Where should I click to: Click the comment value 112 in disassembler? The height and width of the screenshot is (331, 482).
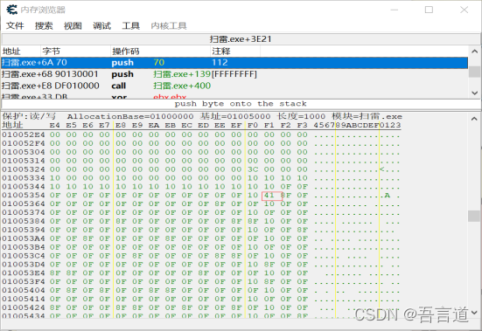point(220,63)
